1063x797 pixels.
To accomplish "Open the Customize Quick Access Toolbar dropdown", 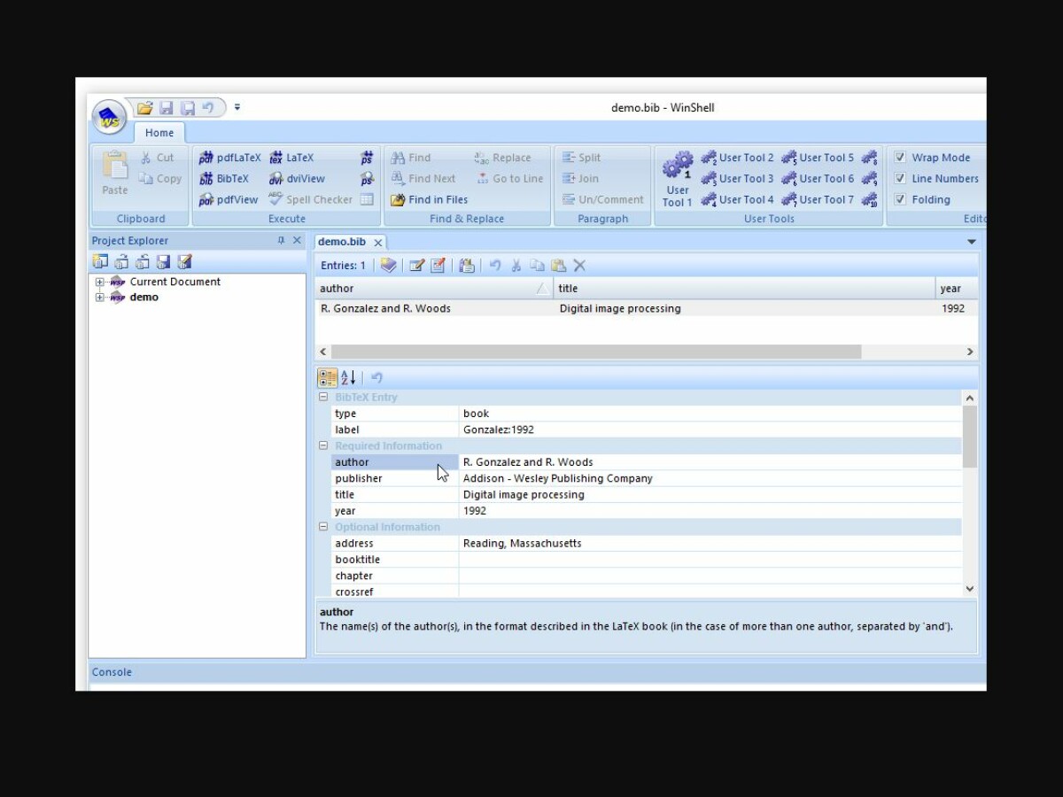I will click(237, 106).
